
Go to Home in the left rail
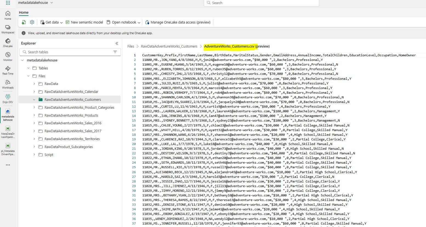tap(8, 15)
